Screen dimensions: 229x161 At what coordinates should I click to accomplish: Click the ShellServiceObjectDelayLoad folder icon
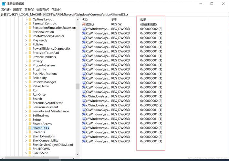(x=30, y=145)
